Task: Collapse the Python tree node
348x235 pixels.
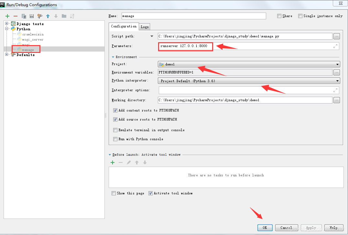Action: click(x=7, y=29)
